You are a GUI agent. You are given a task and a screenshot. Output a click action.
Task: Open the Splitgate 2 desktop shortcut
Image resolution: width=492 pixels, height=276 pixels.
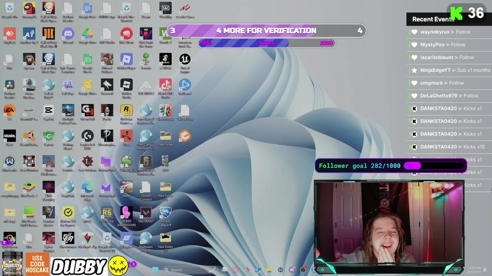[126, 240]
